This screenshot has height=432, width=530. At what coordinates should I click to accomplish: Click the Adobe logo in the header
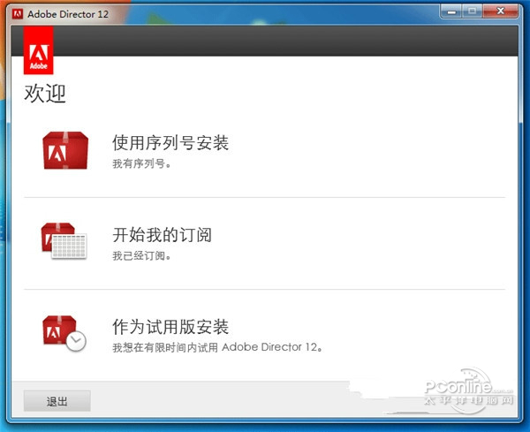coord(38,50)
